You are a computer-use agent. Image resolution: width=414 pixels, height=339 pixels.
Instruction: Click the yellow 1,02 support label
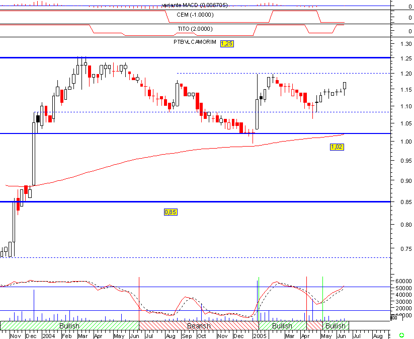pos(337,147)
